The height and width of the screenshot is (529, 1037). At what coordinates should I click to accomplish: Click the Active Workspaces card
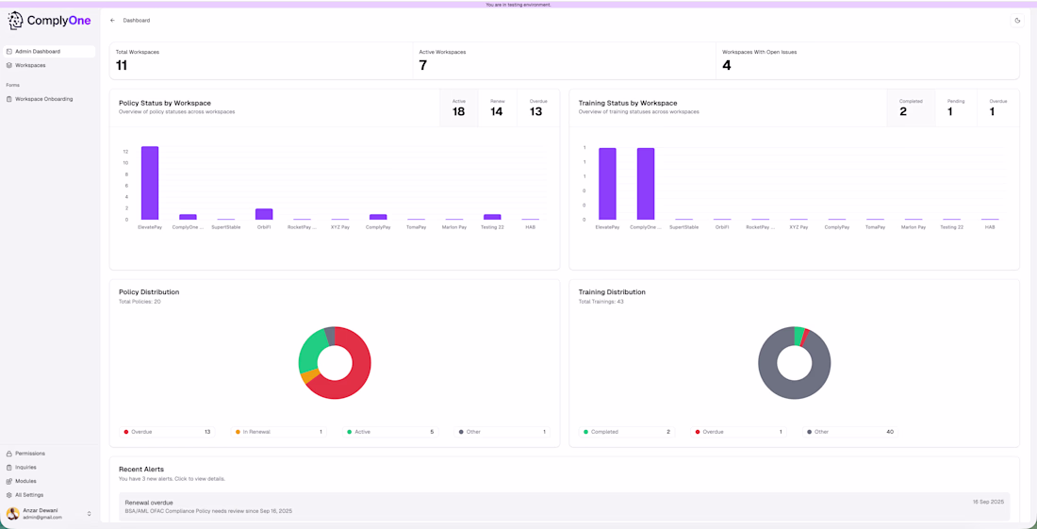click(x=564, y=61)
